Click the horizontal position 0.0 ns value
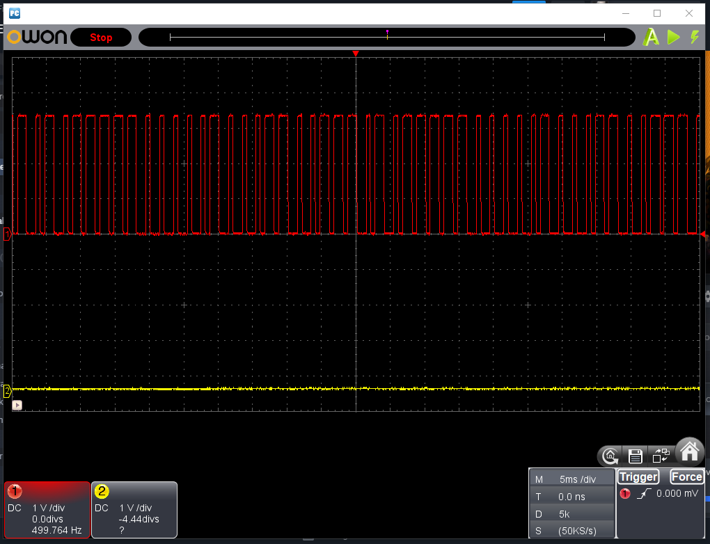Image resolution: width=710 pixels, height=544 pixels. pos(571,497)
